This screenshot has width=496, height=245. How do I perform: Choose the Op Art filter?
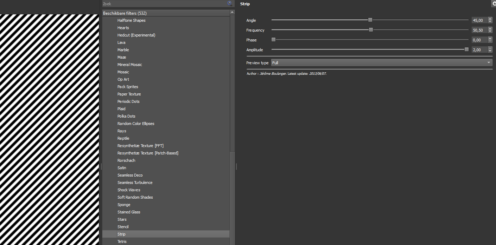[123, 79]
